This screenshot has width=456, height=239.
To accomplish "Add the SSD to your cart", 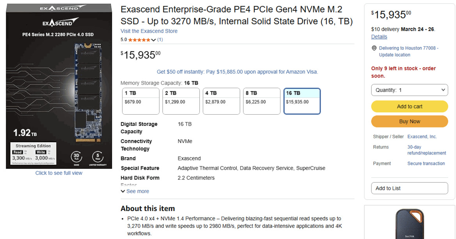I will 409,106.
